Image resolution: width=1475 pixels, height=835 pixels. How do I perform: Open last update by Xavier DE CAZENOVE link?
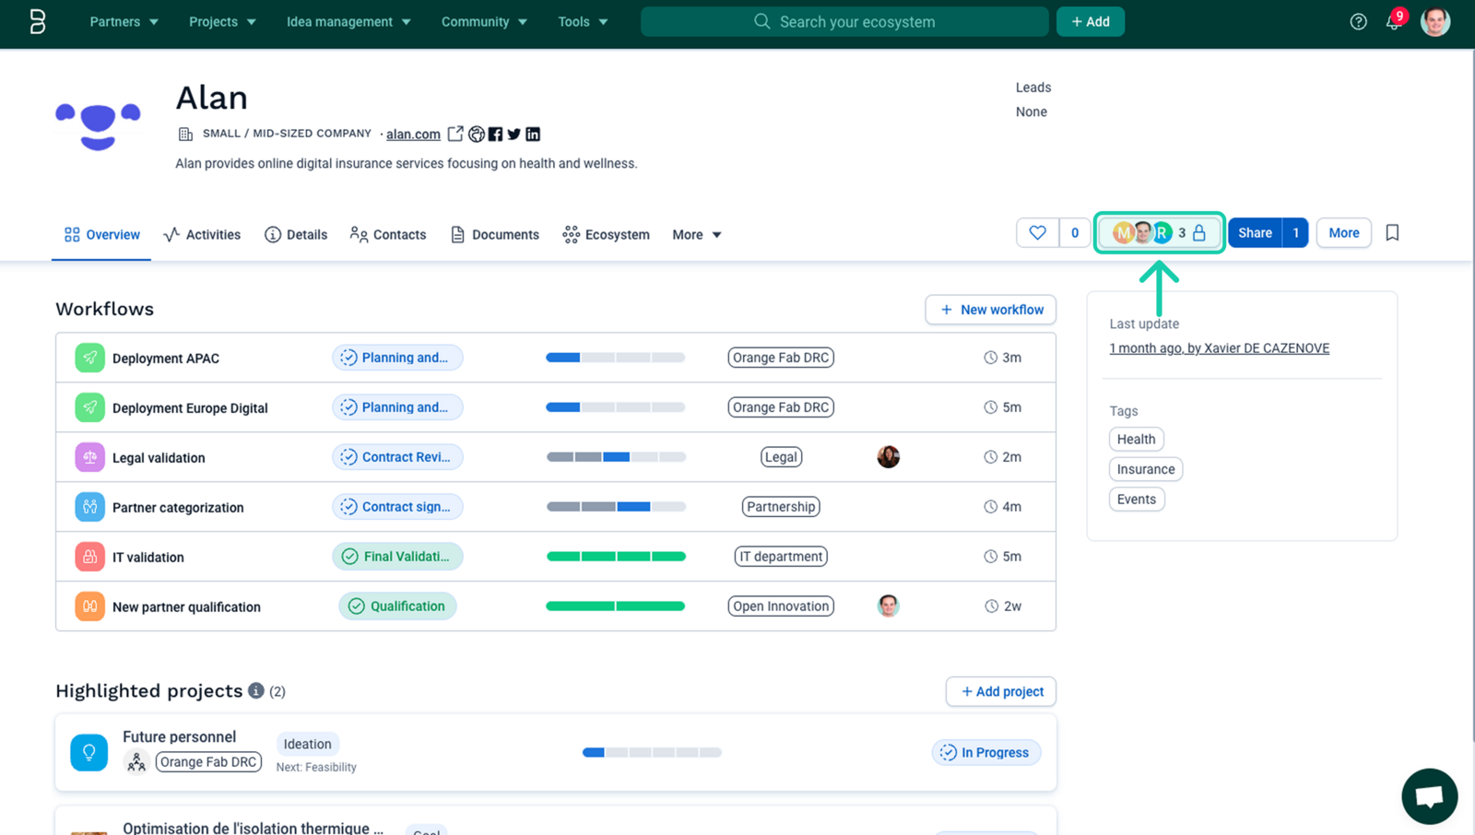pyautogui.click(x=1219, y=348)
